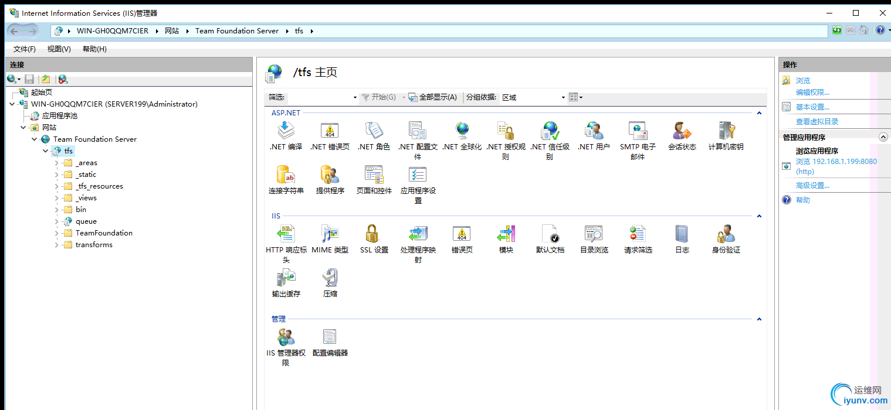Image resolution: width=891 pixels, height=410 pixels.
Task: Collapse the 管理 group section
Action: click(x=759, y=319)
